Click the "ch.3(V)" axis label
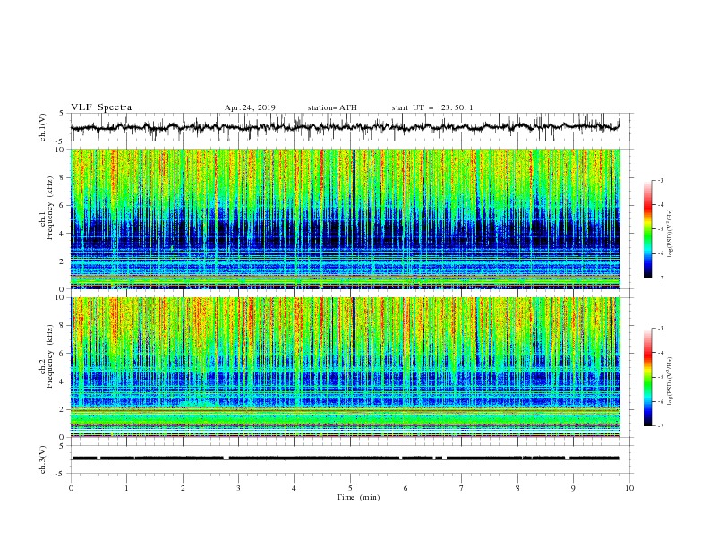The height and width of the screenshot is (548, 709). 42,459
